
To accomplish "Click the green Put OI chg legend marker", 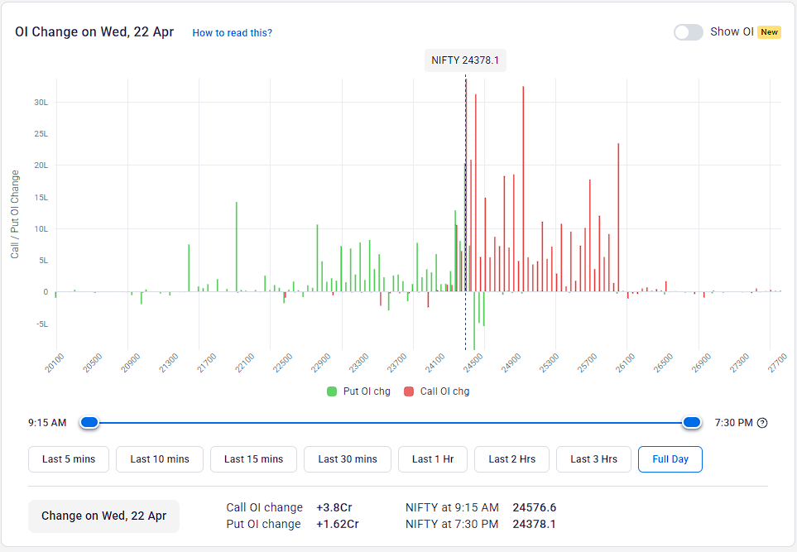I will 331,391.
